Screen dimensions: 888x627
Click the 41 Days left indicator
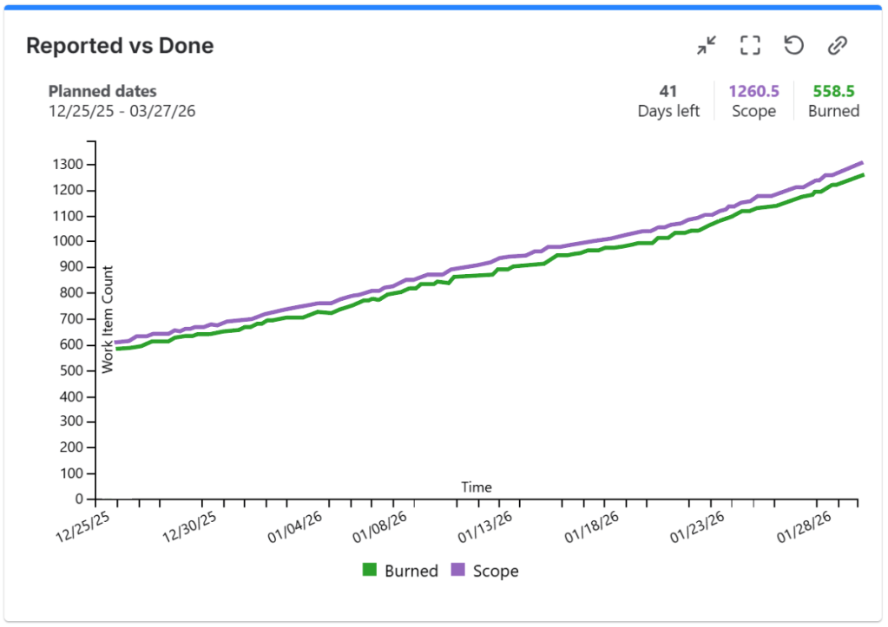pyautogui.click(x=668, y=101)
